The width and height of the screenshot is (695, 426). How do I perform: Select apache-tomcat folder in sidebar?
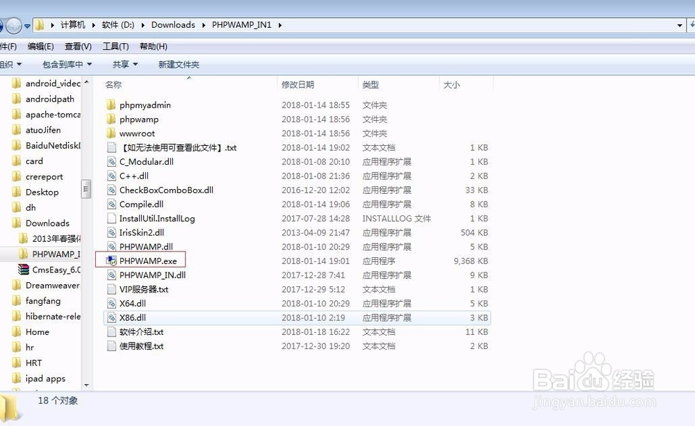click(47, 115)
